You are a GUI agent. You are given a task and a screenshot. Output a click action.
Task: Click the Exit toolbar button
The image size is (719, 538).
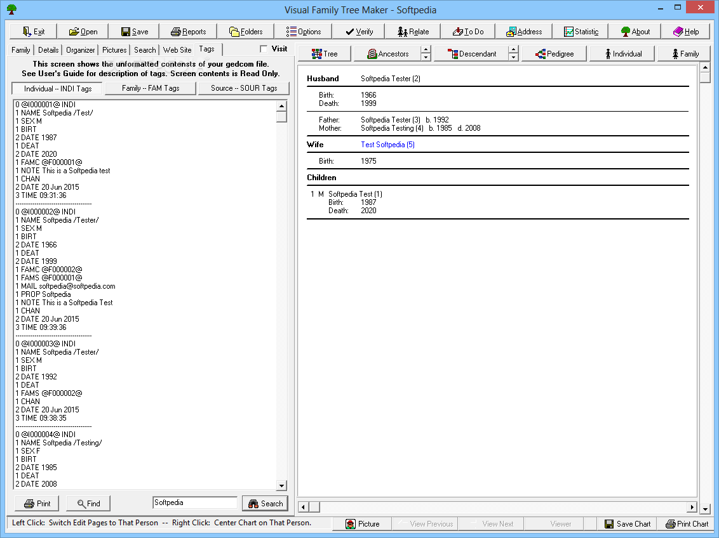click(x=34, y=32)
